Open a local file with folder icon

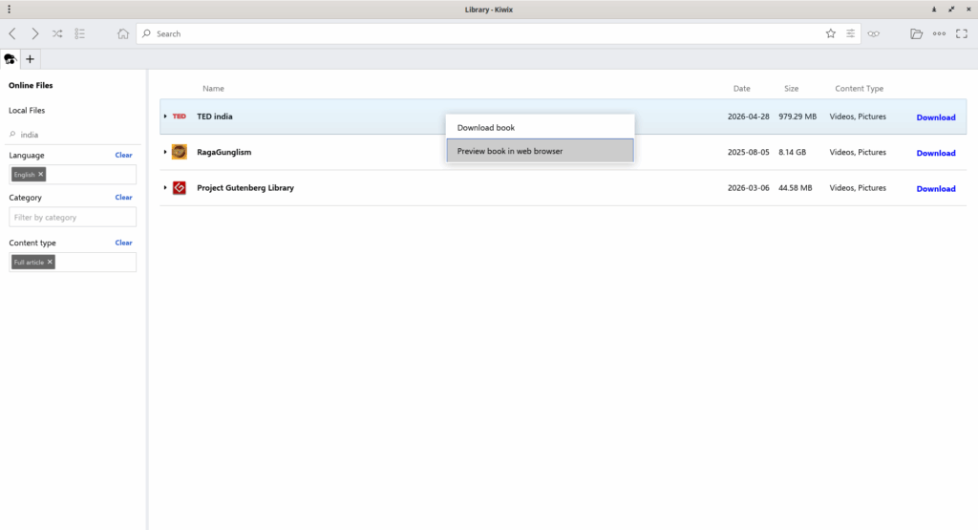click(916, 33)
